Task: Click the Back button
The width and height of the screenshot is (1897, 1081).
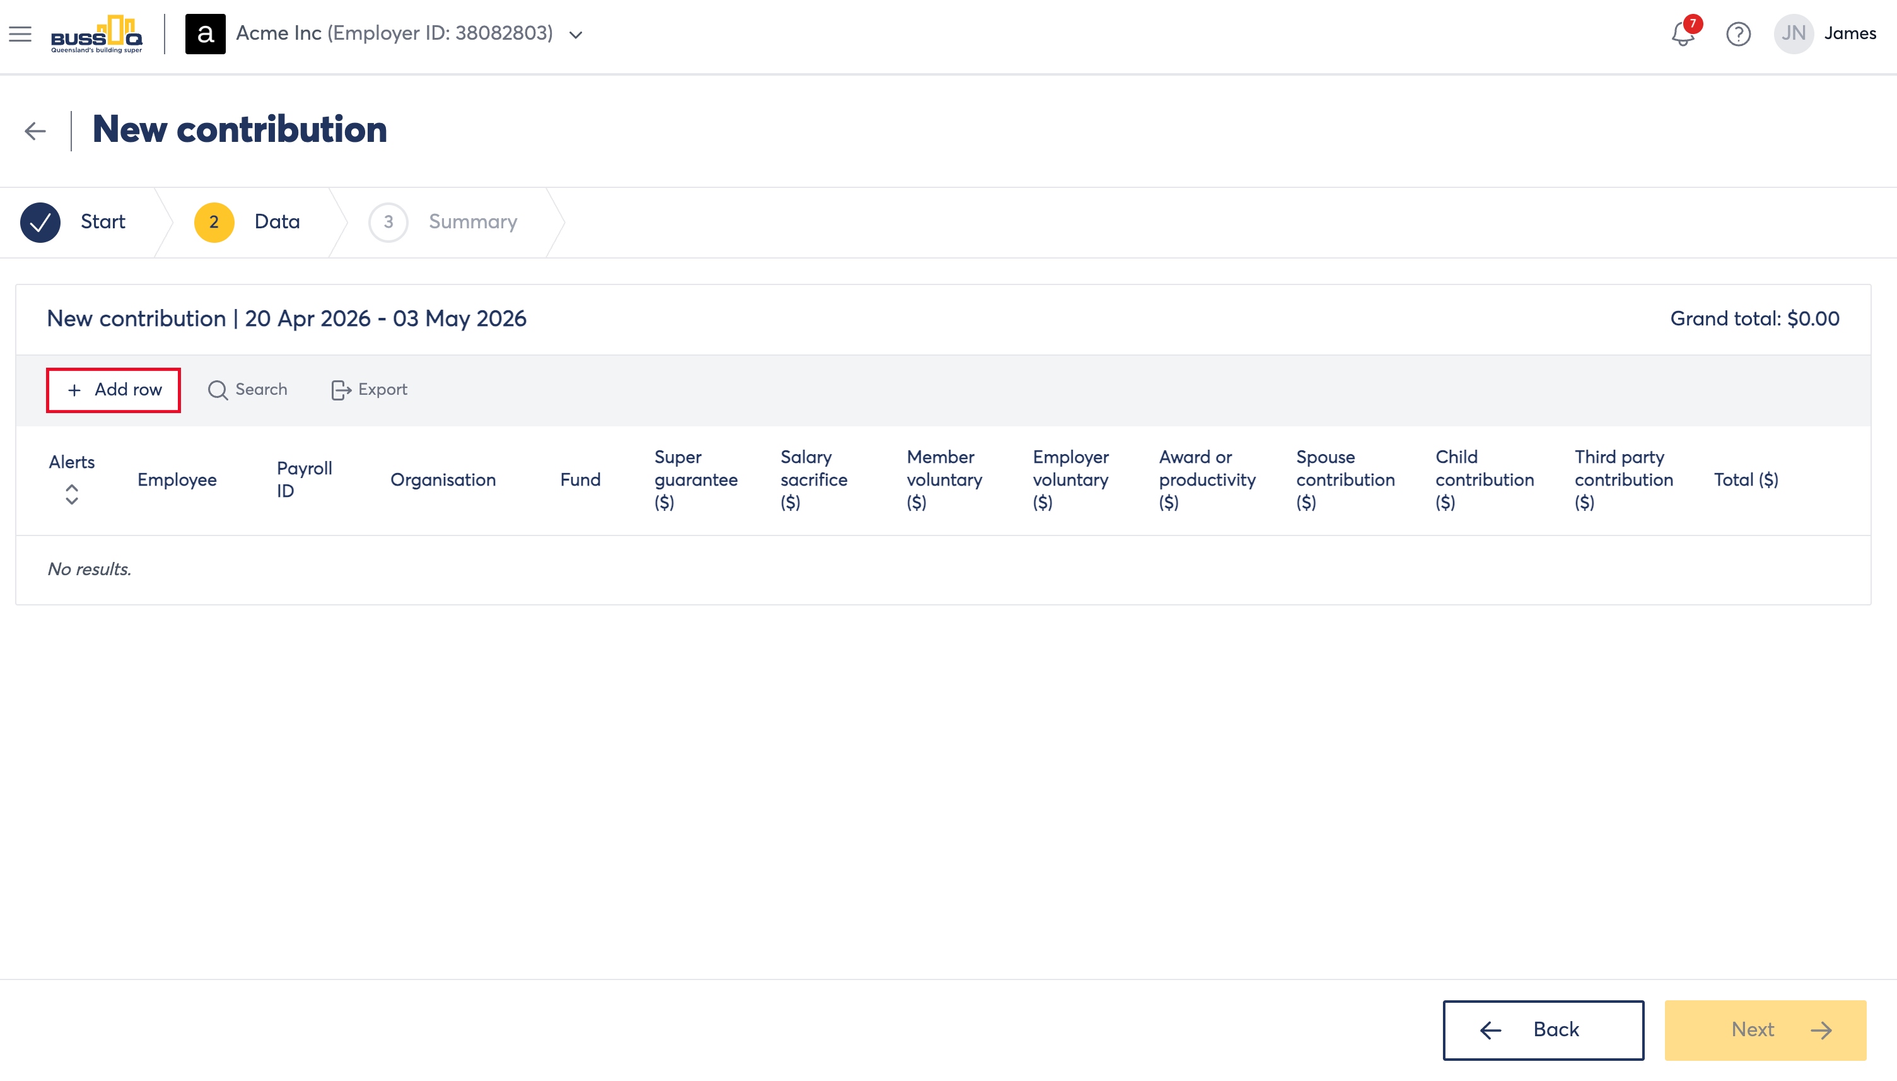Action: (x=1543, y=1030)
